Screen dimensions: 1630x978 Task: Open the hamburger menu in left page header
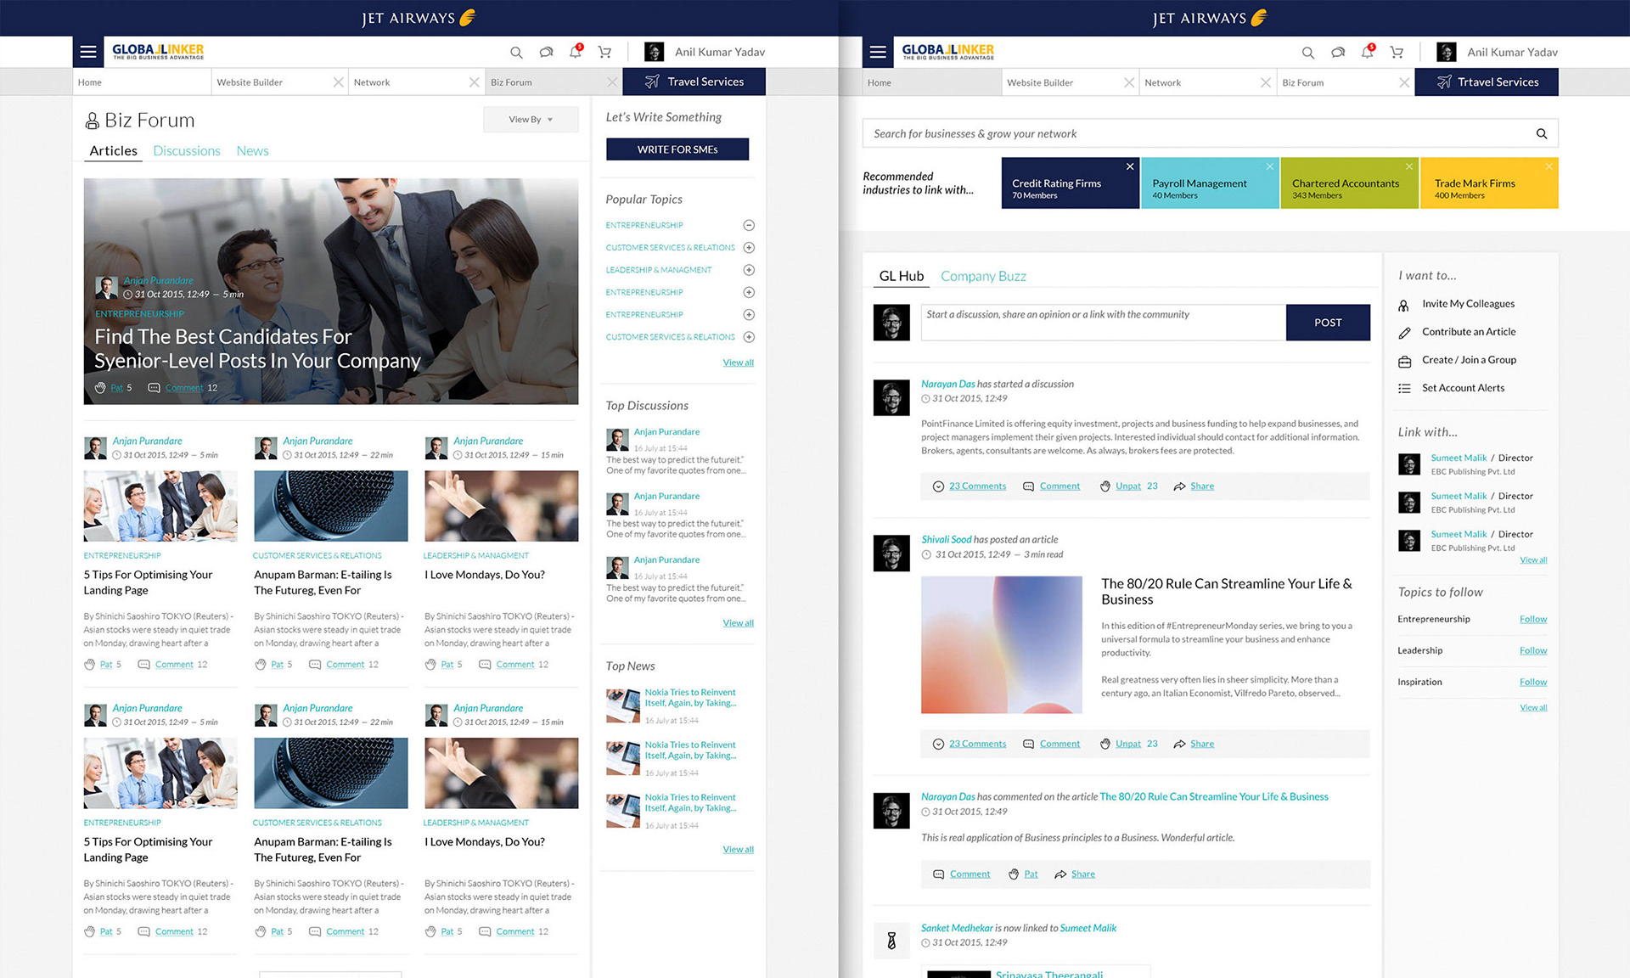pyautogui.click(x=87, y=52)
